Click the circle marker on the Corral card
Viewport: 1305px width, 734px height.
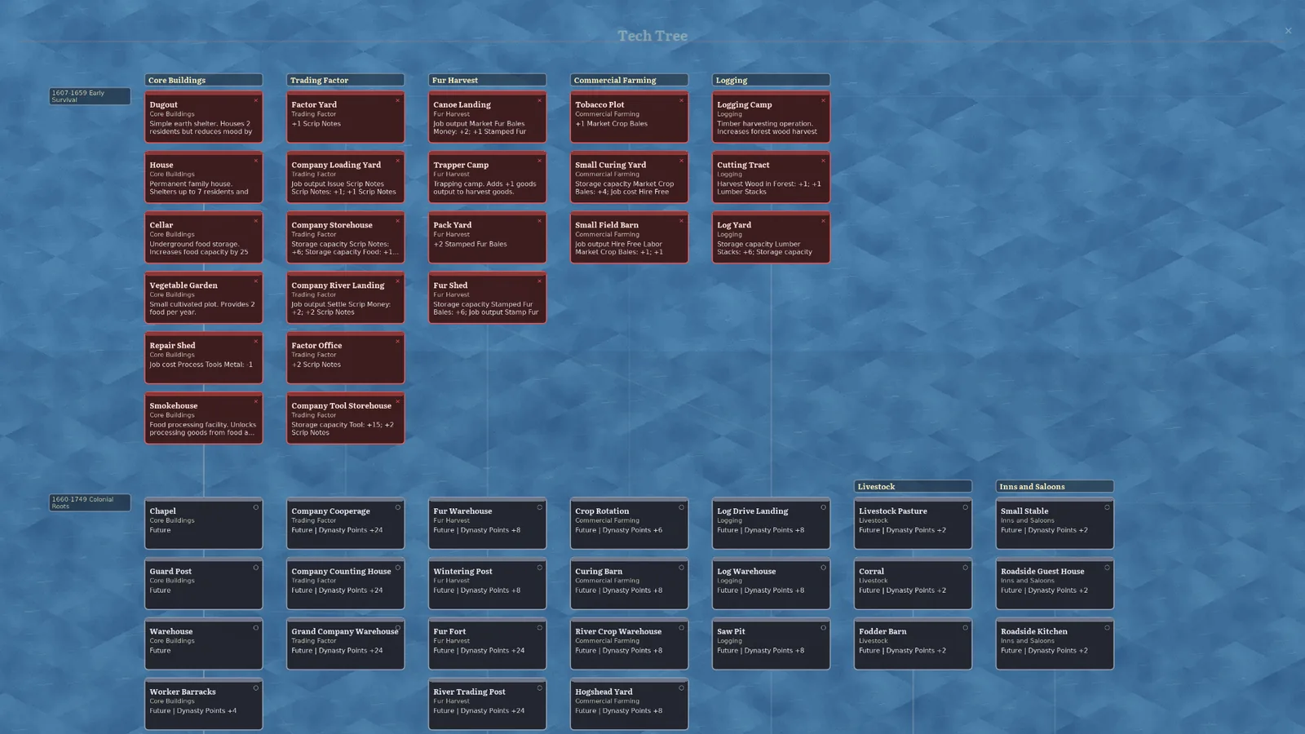click(966, 568)
